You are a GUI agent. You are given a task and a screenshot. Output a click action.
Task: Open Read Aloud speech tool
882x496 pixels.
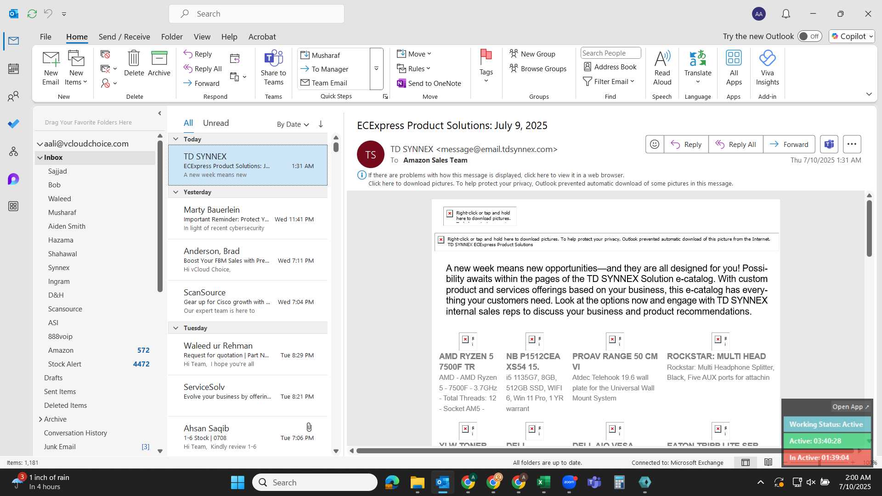662,68
